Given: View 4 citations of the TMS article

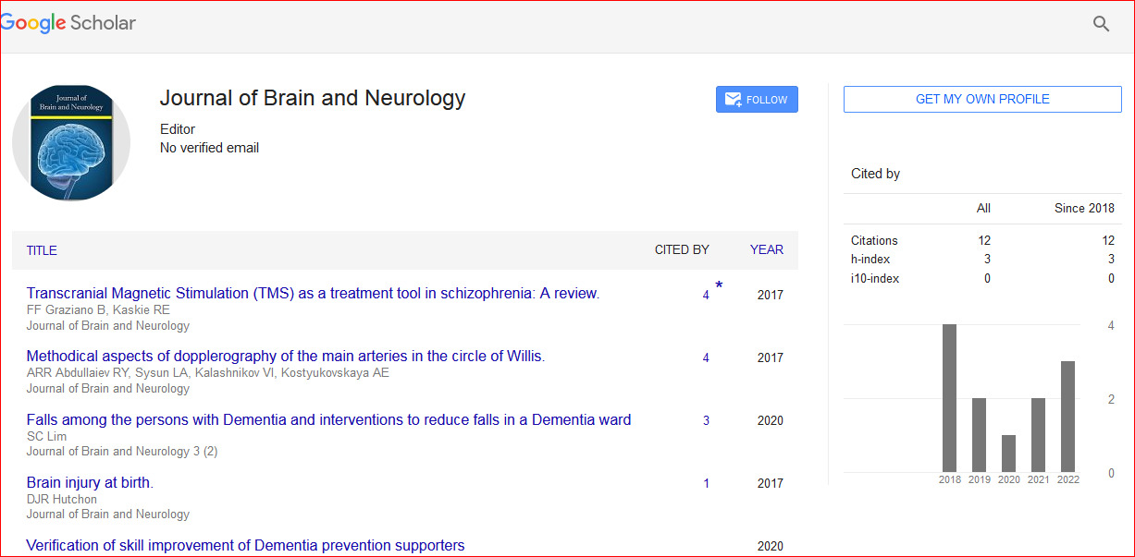Looking at the screenshot, I should click(706, 296).
